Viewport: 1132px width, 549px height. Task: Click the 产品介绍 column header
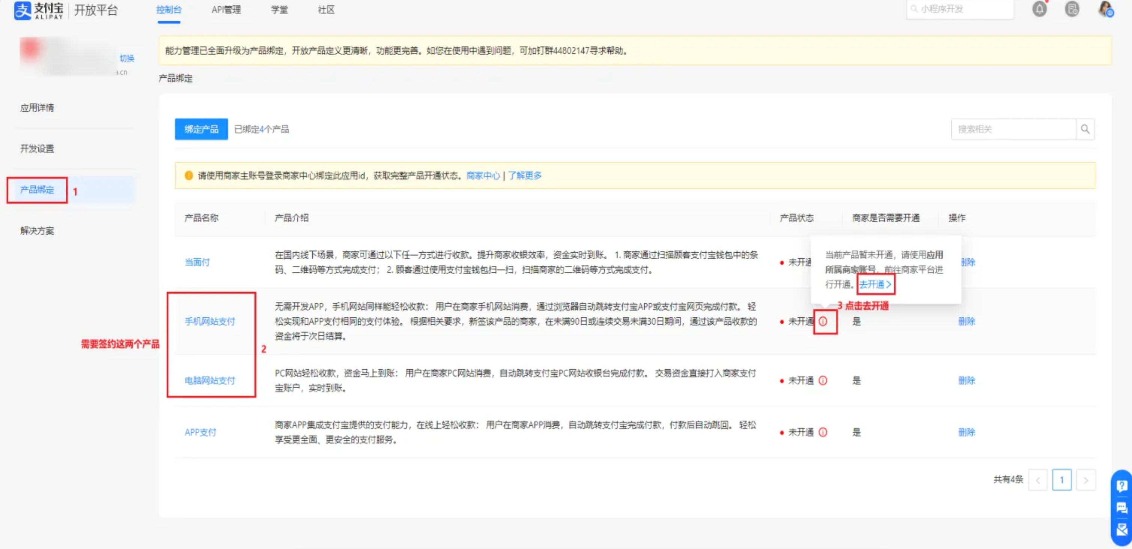pyautogui.click(x=291, y=218)
